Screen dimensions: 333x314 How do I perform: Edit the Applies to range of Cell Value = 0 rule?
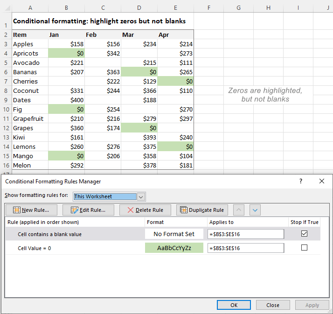246,248
